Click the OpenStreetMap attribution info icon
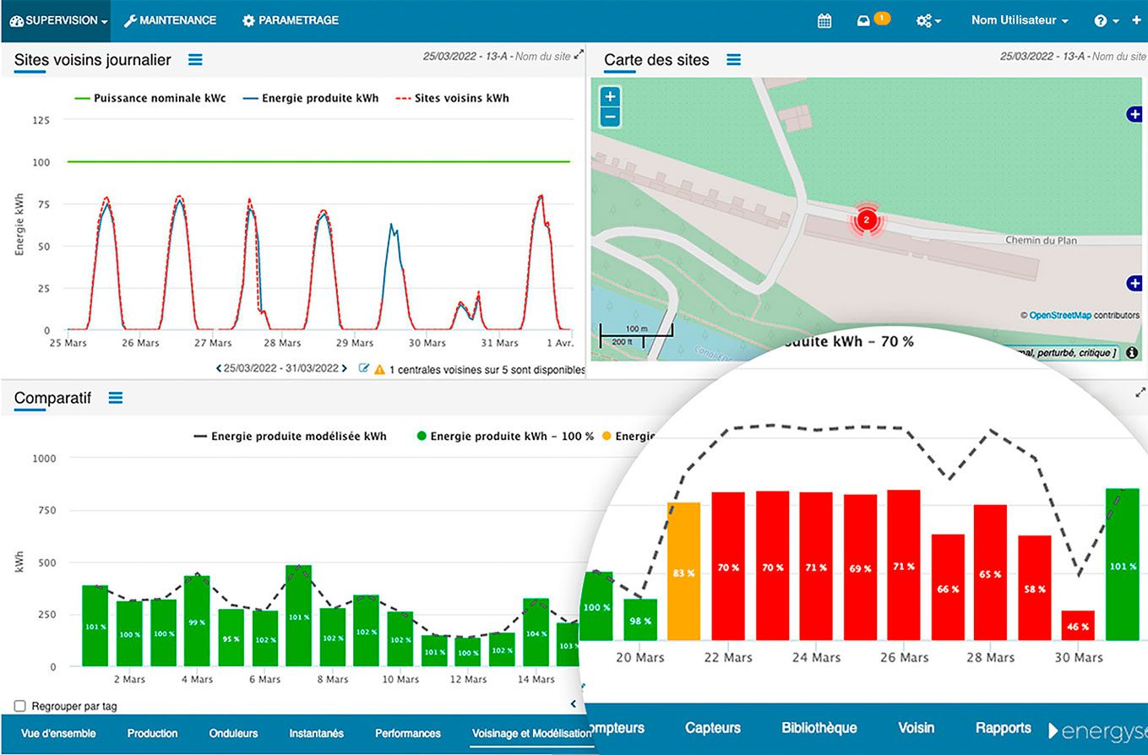The height and width of the screenshot is (755, 1148). point(1131,353)
